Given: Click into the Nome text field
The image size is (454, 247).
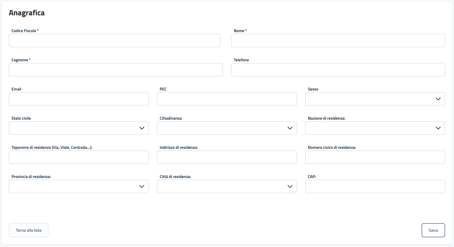Looking at the screenshot, I should coord(338,41).
